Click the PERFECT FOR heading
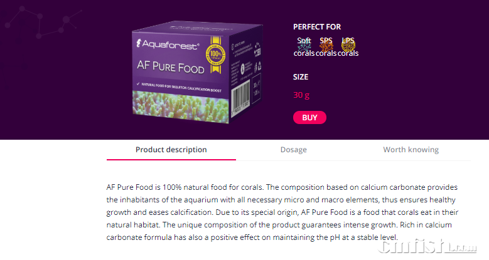The width and height of the screenshot is (489, 260). pyautogui.click(x=317, y=27)
